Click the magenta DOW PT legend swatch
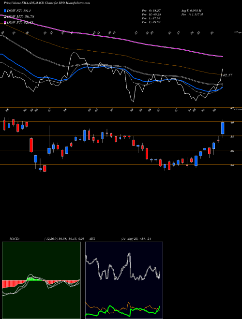242x319 pixels. [x=5, y=22]
